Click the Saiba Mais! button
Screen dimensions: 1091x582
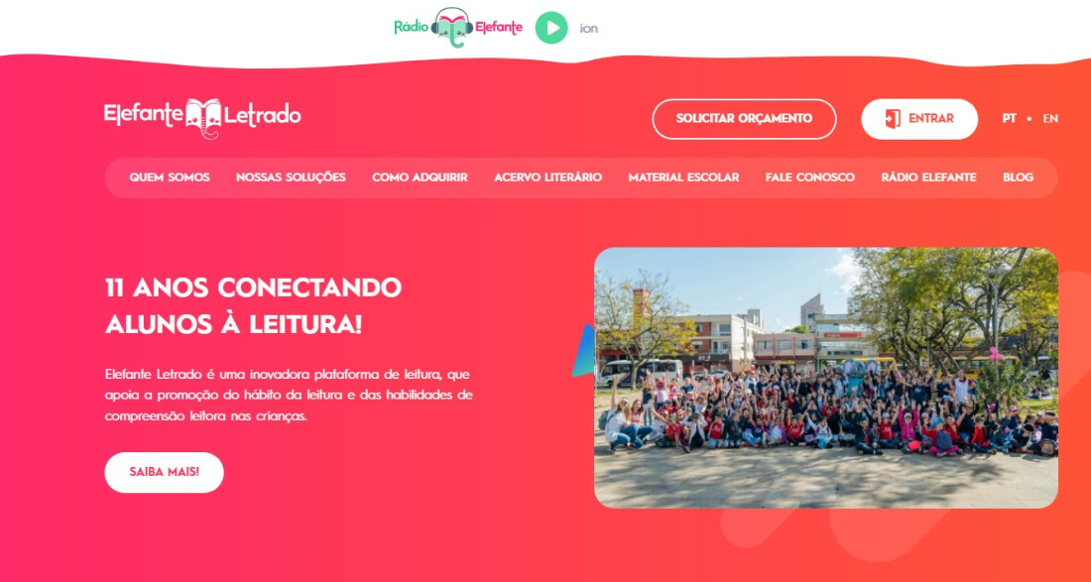coord(165,472)
